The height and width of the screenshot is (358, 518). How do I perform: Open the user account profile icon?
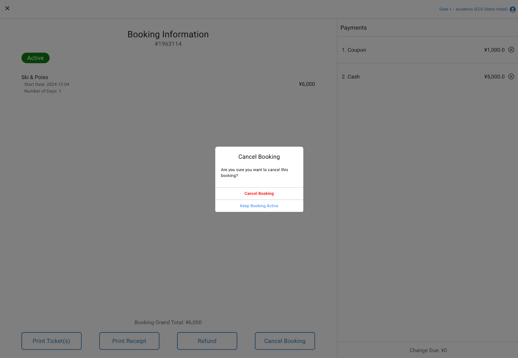[x=512, y=9]
